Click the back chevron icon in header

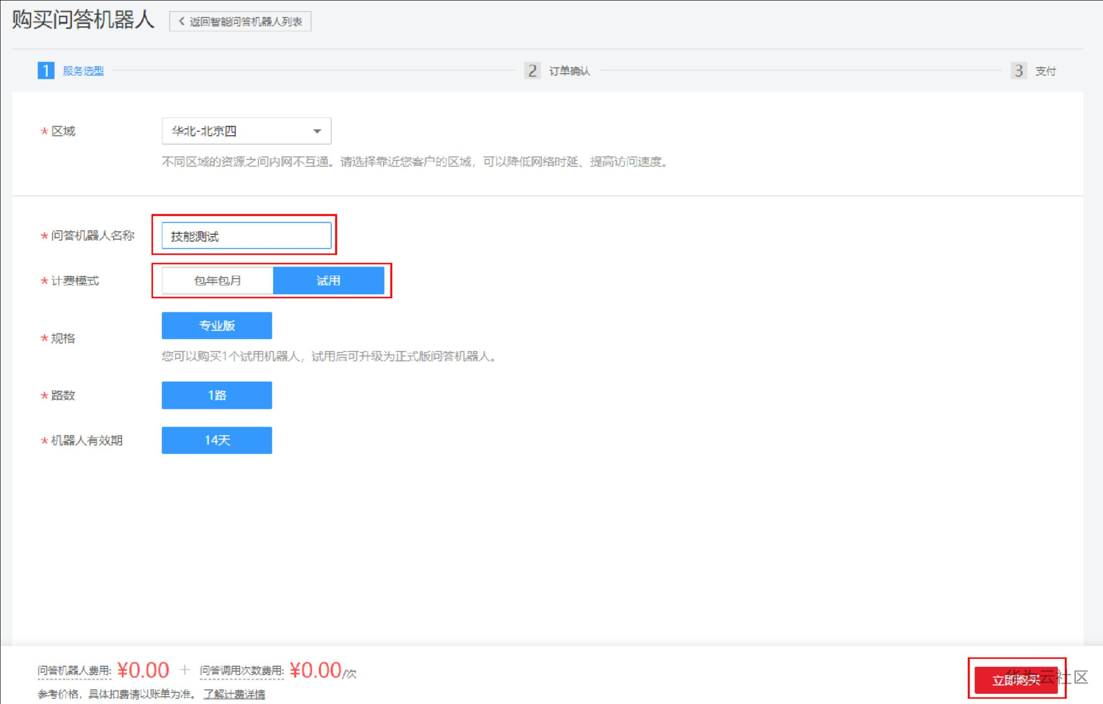182,21
